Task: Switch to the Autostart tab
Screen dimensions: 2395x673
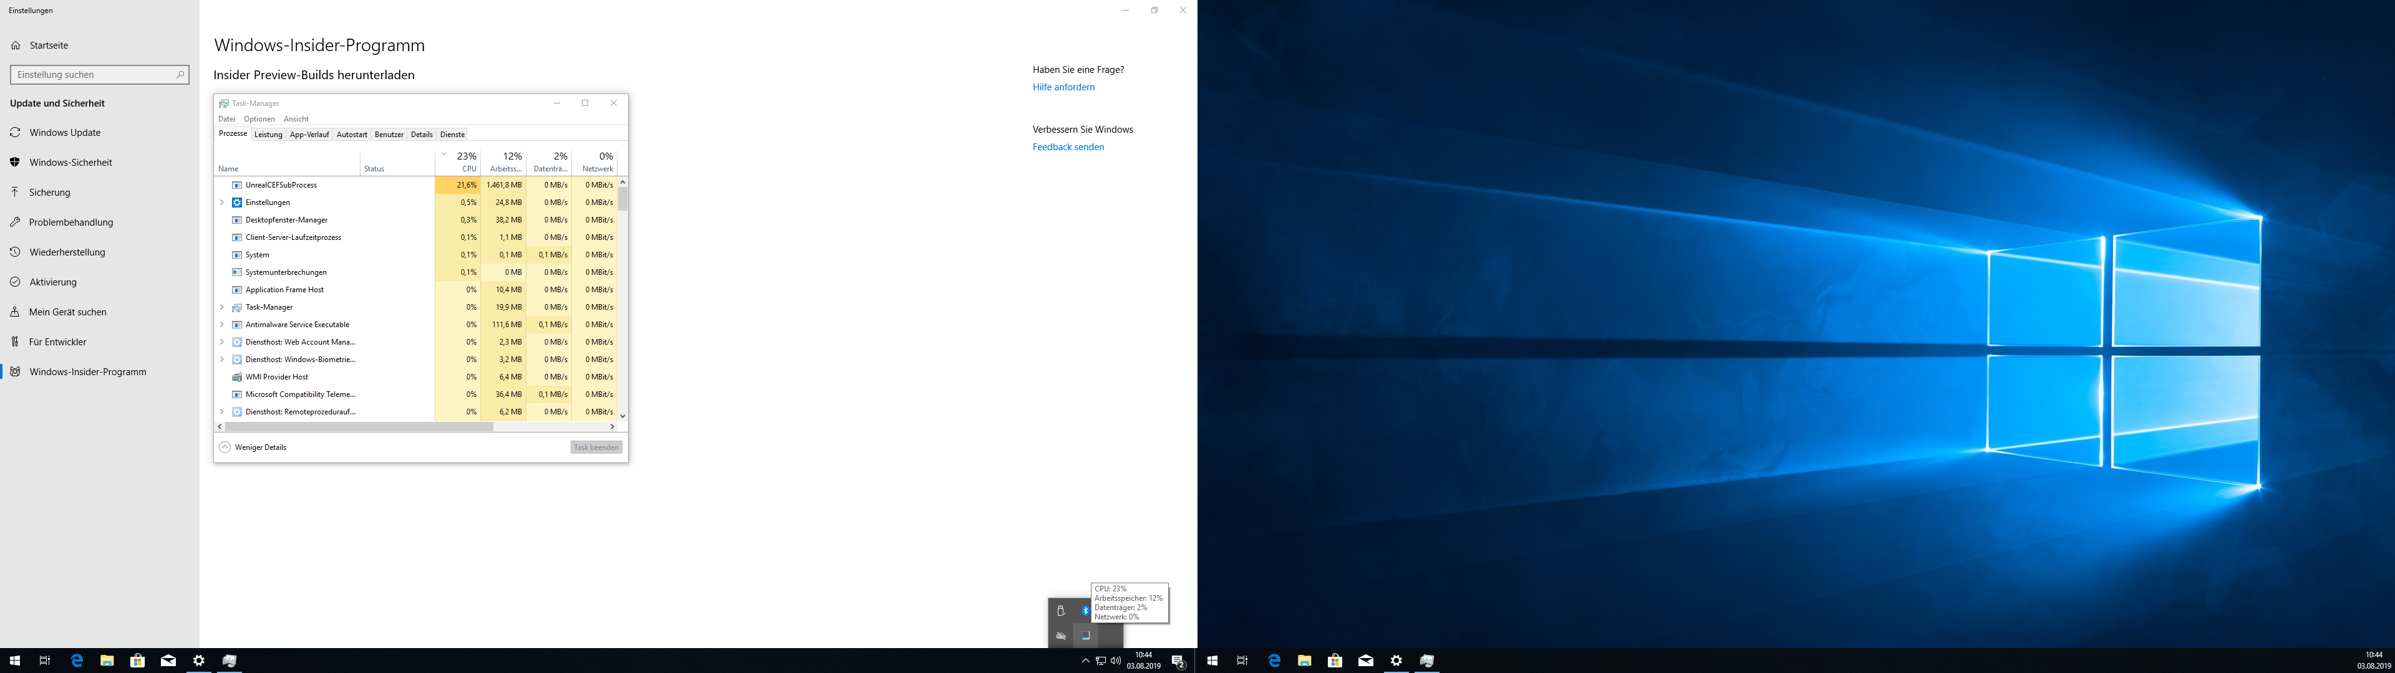Action: (352, 135)
